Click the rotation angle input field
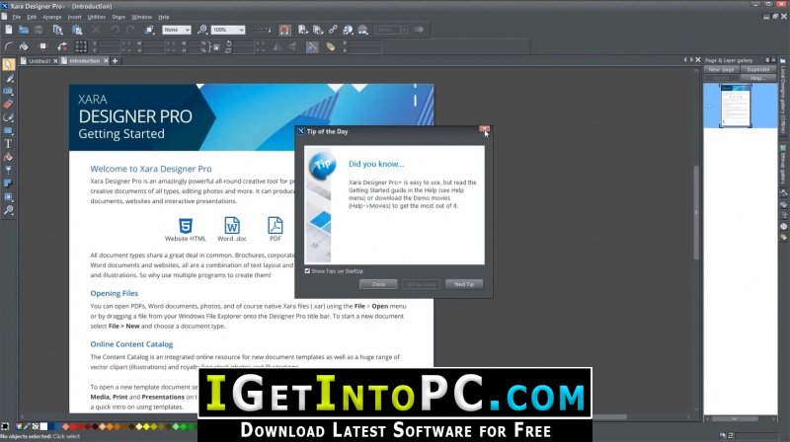 tap(244, 43)
